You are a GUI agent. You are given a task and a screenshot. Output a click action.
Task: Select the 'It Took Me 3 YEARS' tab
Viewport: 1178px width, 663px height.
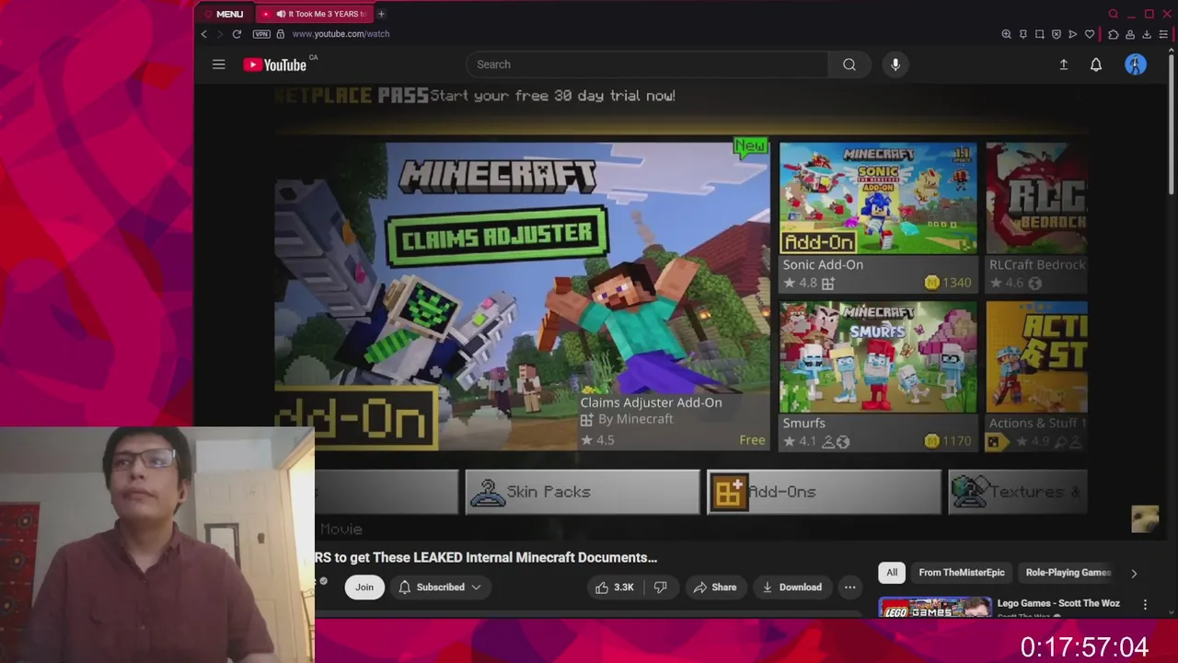click(313, 14)
